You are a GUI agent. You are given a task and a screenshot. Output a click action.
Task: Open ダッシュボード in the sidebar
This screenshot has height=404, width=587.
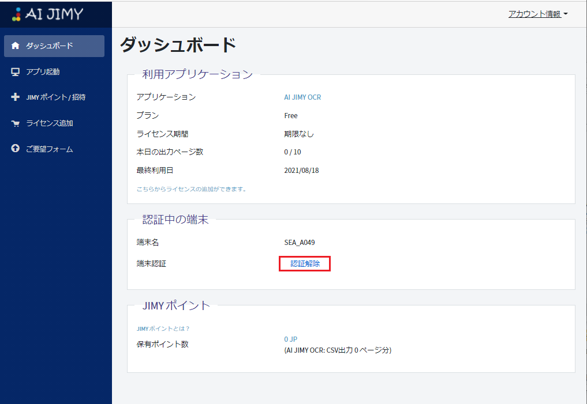click(x=54, y=46)
